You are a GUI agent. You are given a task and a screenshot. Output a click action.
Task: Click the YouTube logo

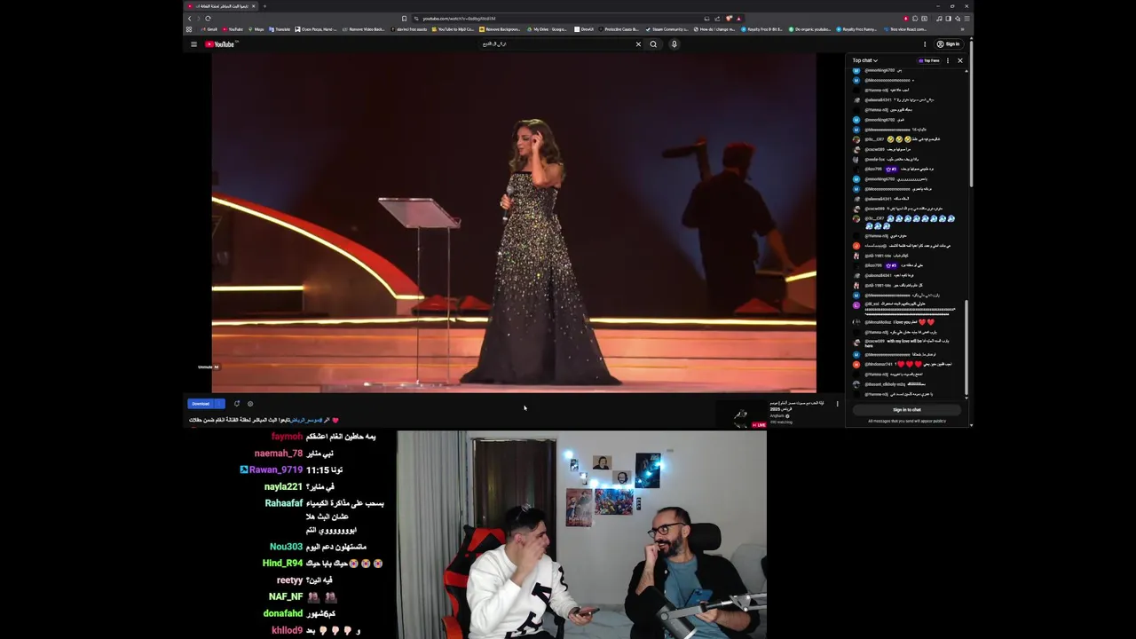pos(219,44)
